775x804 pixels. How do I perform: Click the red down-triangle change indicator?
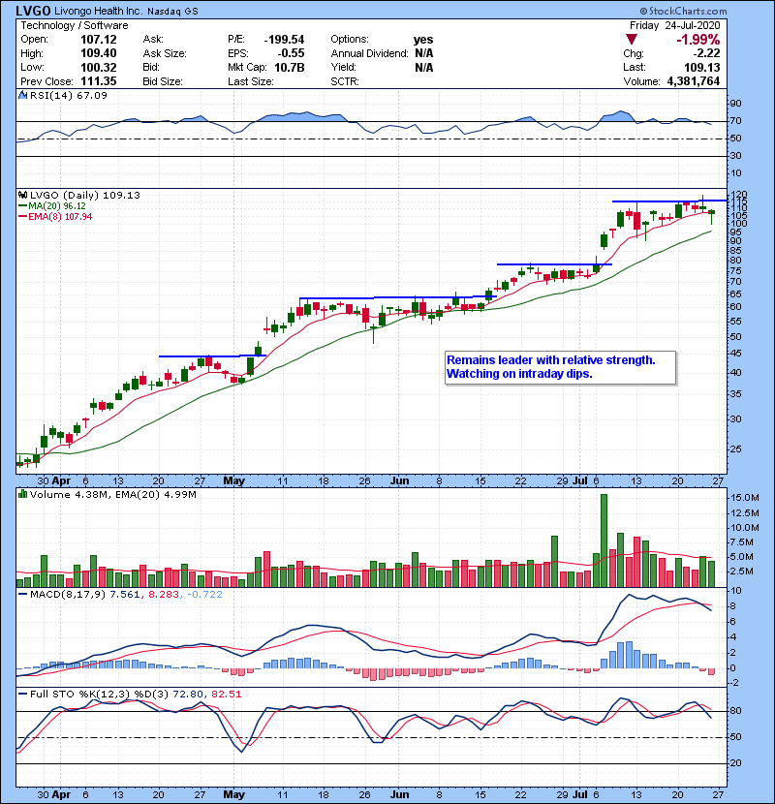click(x=632, y=40)
